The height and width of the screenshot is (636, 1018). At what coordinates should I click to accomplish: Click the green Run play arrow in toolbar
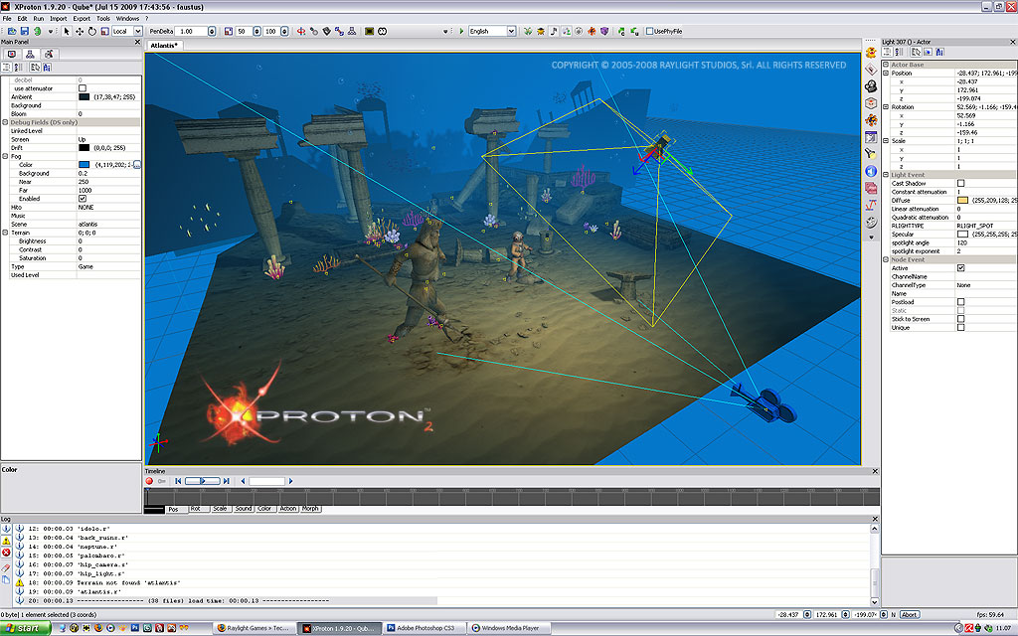click(x=461, y=31)
